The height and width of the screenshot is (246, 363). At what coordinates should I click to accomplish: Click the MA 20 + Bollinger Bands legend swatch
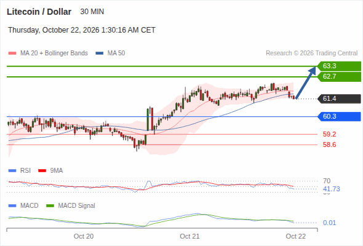pyautogui.click(x=12, y=54)
